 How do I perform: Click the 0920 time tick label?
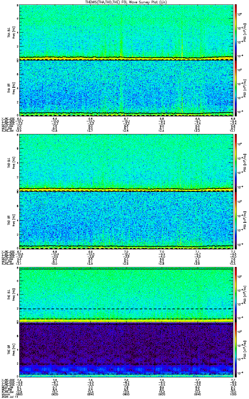point(162,394)
